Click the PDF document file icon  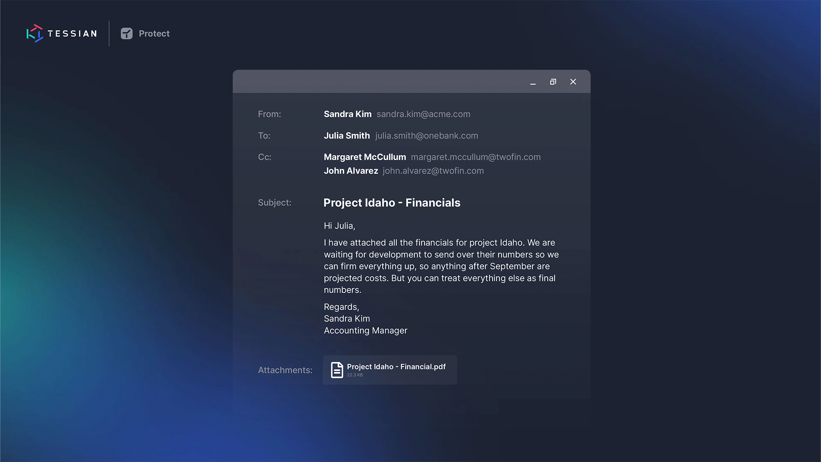(337, 370)
